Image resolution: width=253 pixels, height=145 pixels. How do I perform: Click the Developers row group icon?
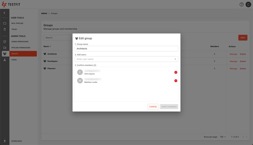point(45,61)
